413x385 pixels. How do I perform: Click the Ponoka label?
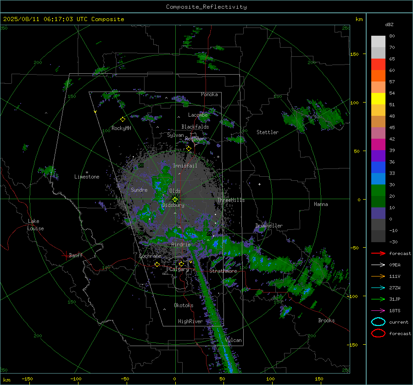209,94
